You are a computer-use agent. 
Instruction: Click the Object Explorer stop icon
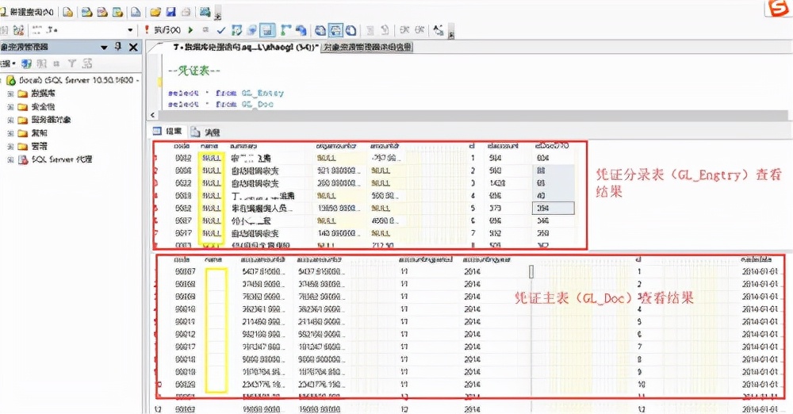pyautogui.click(x=56, y=63)
